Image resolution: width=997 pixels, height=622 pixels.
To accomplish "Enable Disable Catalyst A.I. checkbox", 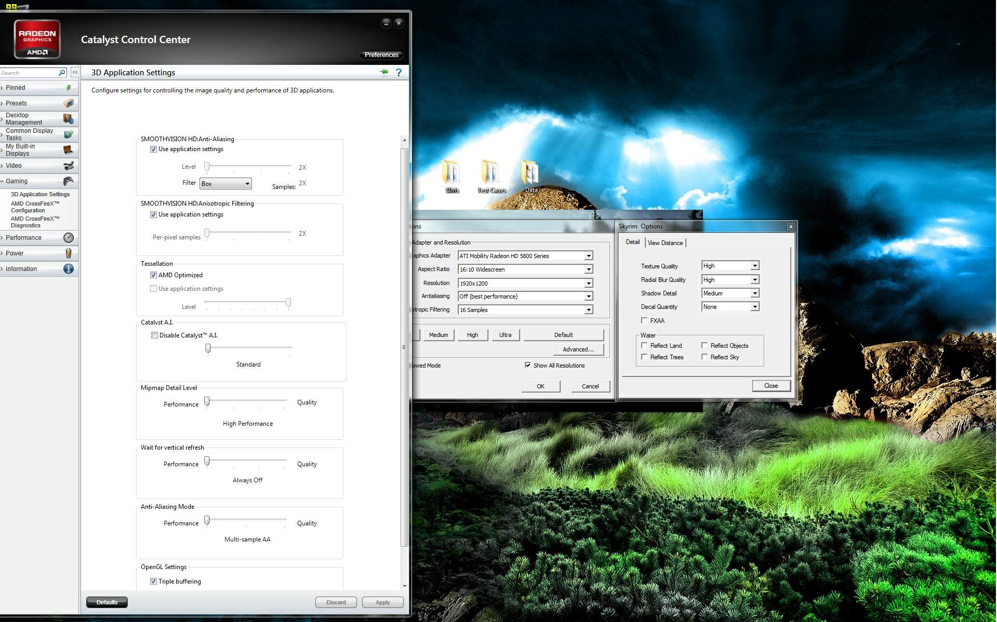I will 154,335.
